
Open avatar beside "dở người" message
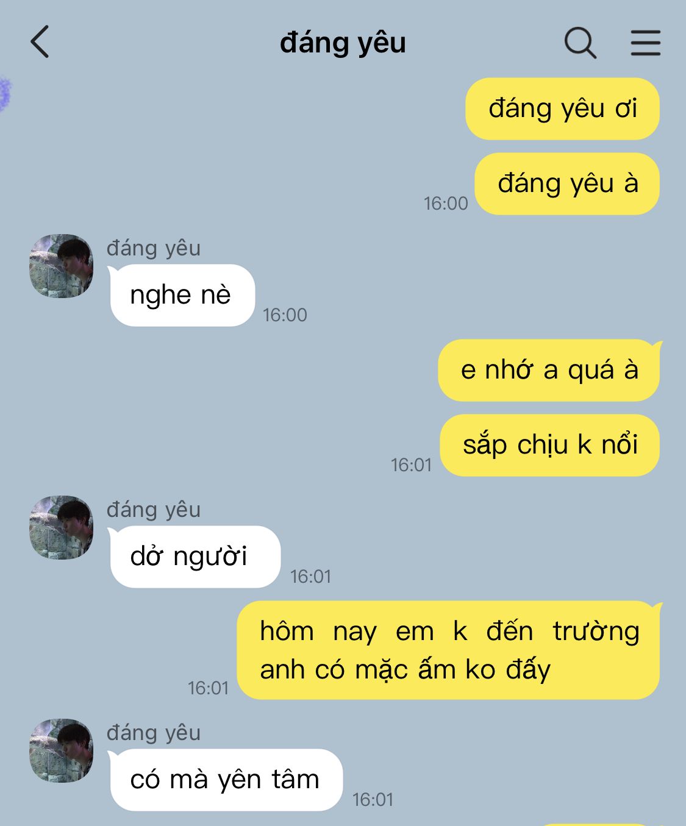click(x=62, y=527)
